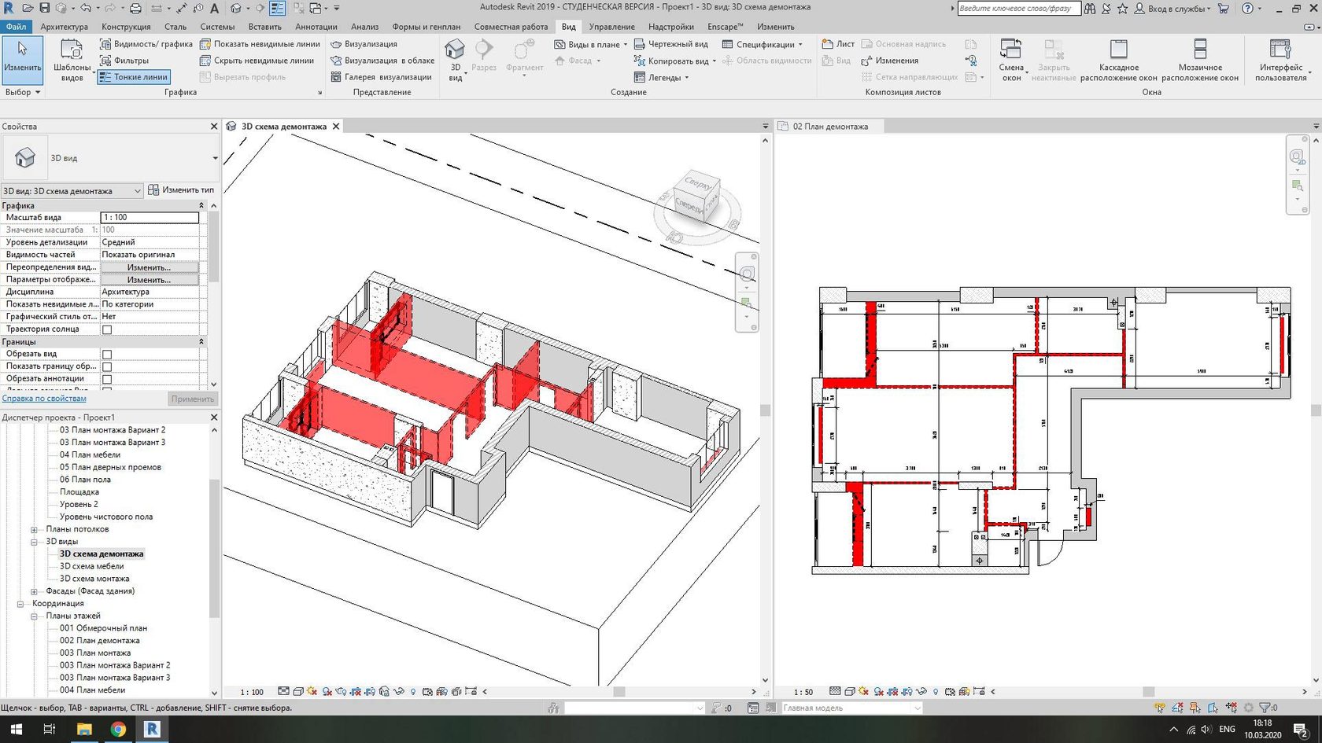This screenshot has height=743, width=1322.
Task: Open Chrome from the taskbar
Action: (118, 729)
